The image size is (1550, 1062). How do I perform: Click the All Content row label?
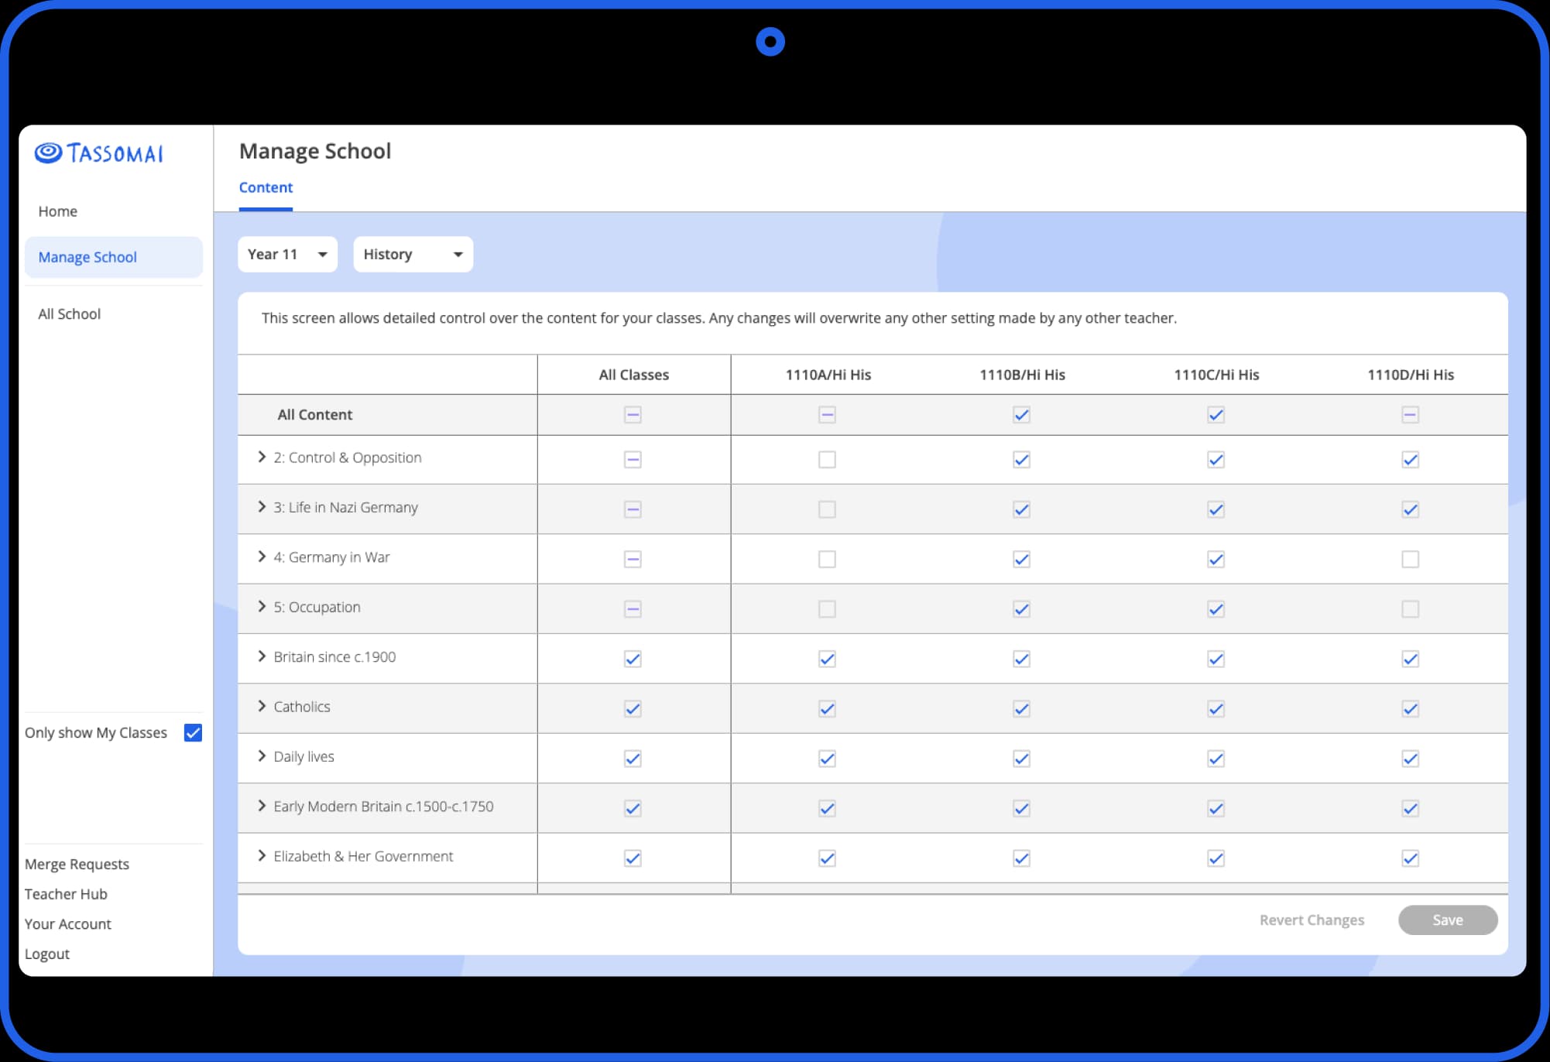pyautogui.click(x=314, y=414)
